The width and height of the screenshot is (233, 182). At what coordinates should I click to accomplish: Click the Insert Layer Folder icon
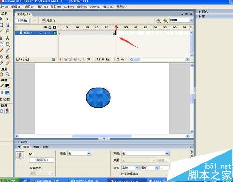click(x=27, y=59)
